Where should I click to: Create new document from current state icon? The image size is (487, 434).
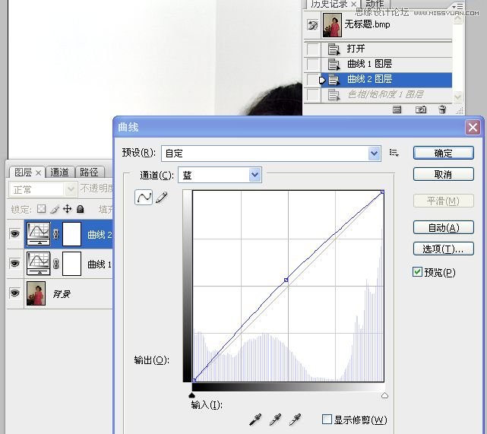tap(397, 109)
